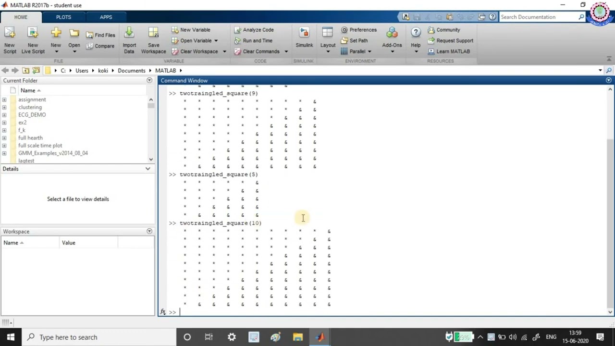615x346 pixels.
Task: Open File Explorer from the taskbar
Action: [x=298, y=337]
